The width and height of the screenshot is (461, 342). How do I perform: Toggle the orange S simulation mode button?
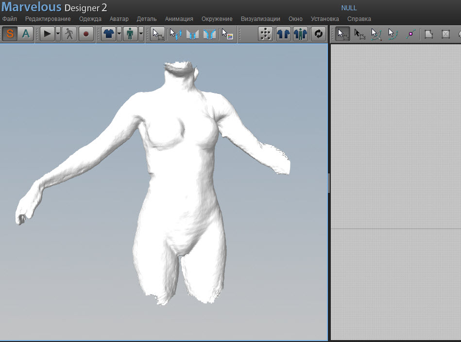point(10,34)
